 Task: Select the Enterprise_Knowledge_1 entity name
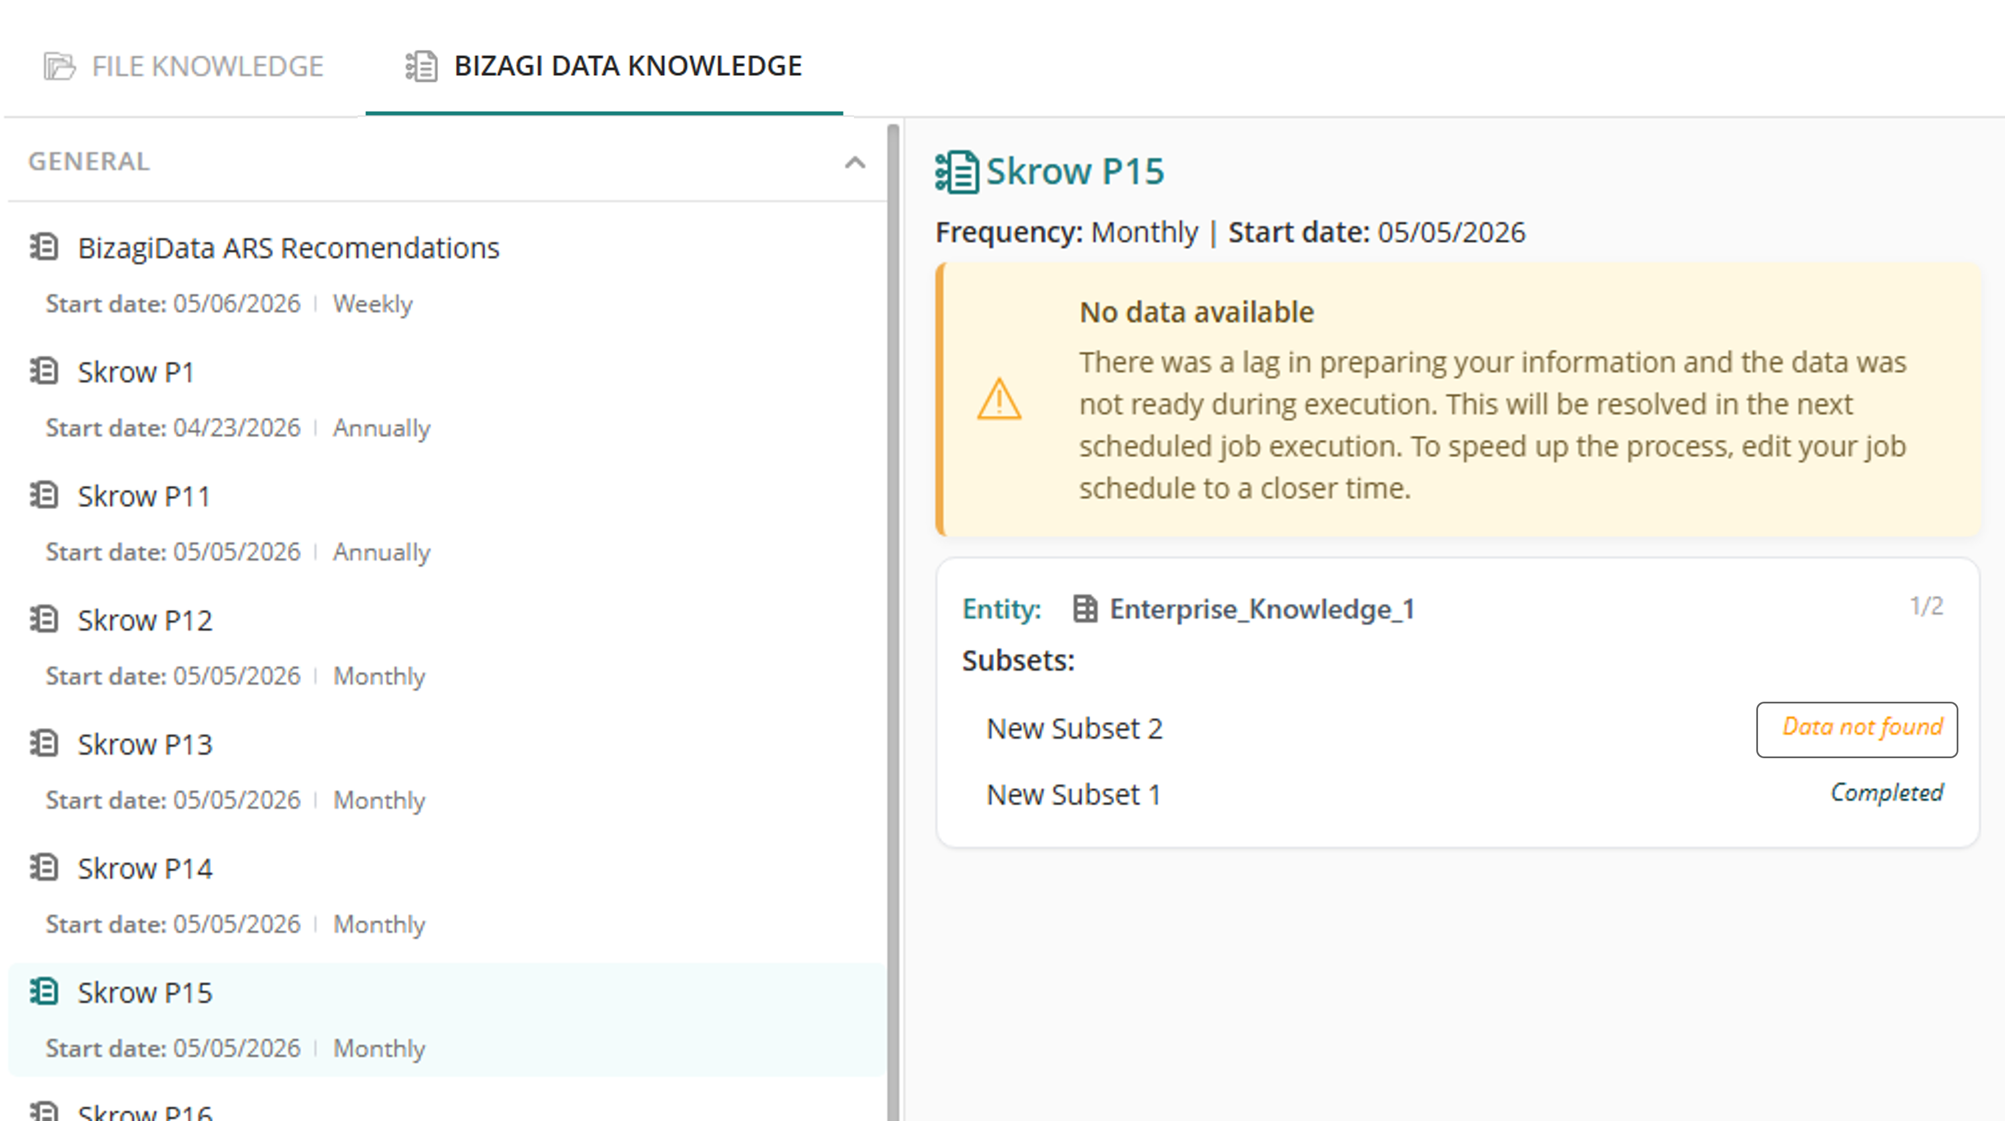click(1262, 609)
